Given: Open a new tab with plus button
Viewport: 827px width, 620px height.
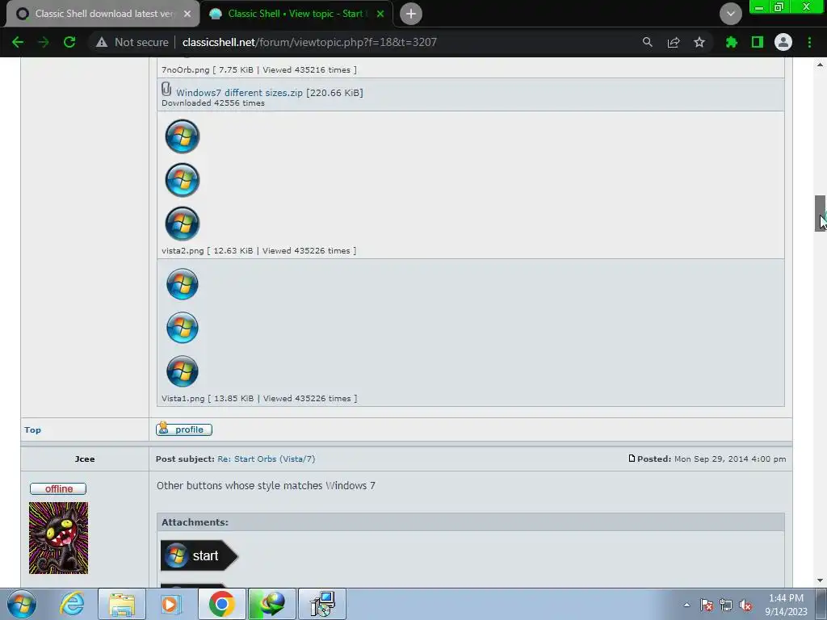Looking at the screenshot, I should click(x=411, y=14).
